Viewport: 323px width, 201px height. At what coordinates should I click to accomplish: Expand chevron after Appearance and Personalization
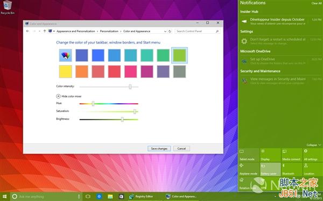(x=97, y=31)
